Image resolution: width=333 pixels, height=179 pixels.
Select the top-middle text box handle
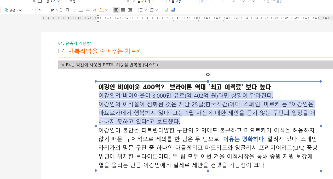tap(208, 82)
